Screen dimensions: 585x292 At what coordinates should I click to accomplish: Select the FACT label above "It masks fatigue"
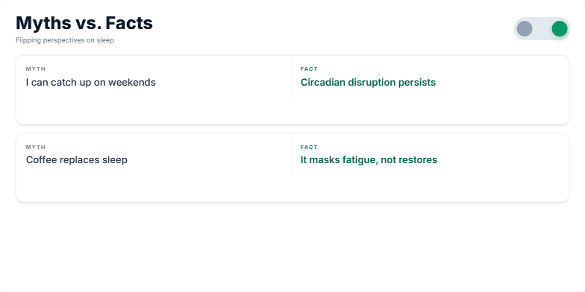309,147
